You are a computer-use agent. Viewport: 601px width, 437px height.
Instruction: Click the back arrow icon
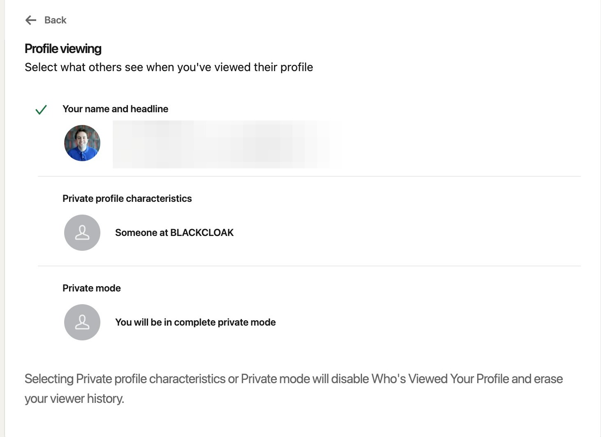[x=31, y=20]
